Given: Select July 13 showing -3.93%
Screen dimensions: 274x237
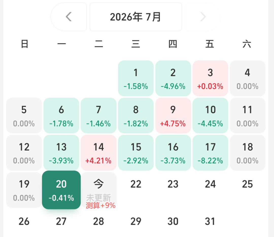Looking at the screenshot, I should click(x=61, y=153).
